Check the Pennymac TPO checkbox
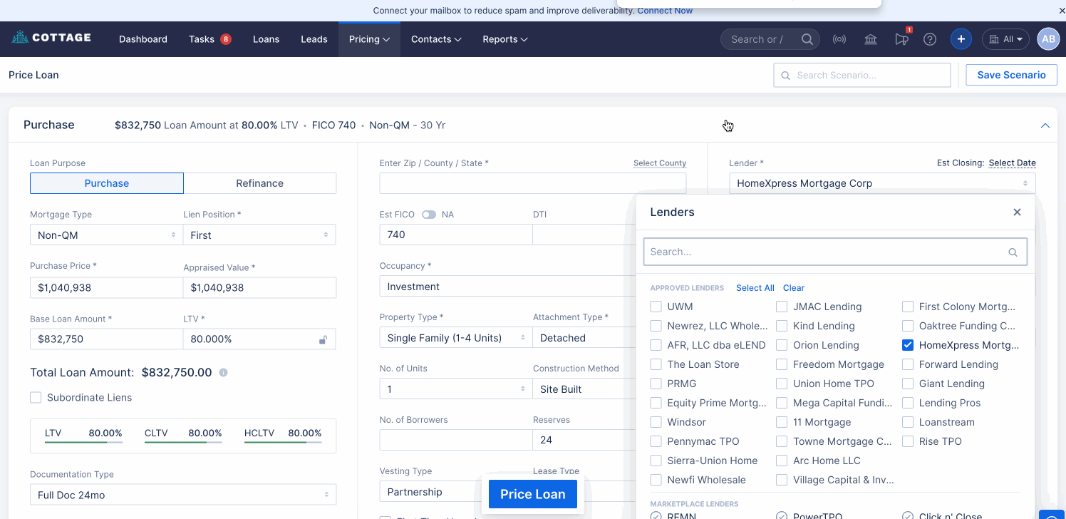Viewport: 1066px width, 519px height. tap(656, 441)
